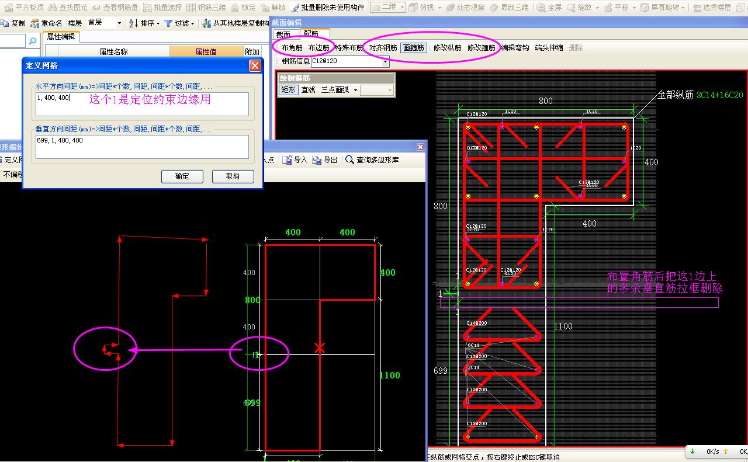Click 编辑弯钩 edit hook command

515,48
